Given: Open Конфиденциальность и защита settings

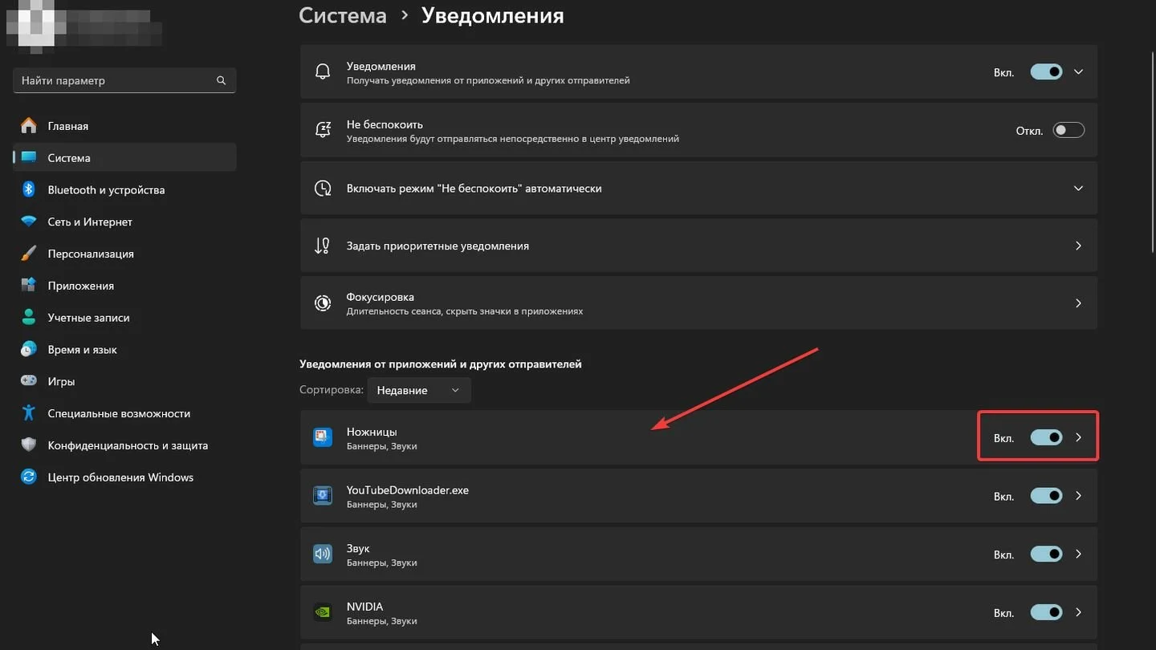Looking at the screenshot, I should click(124, 445).
